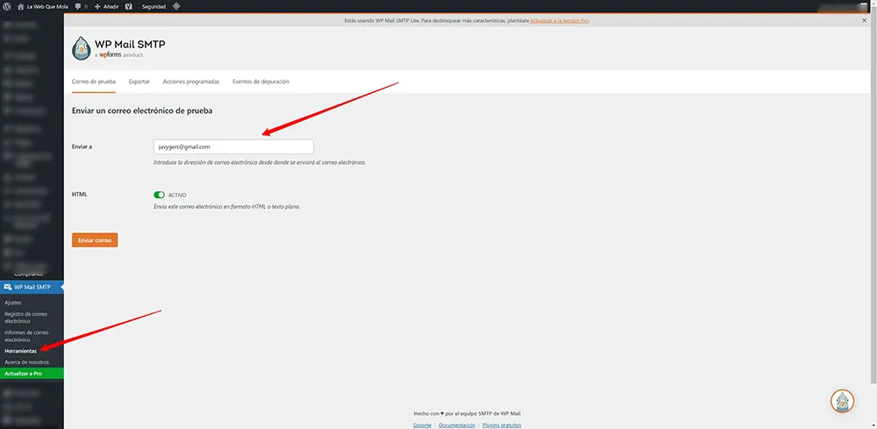Screen dimensions: 877x429
Task: Click the WP Mail SMTP pigeon logo
Action: 82,48
